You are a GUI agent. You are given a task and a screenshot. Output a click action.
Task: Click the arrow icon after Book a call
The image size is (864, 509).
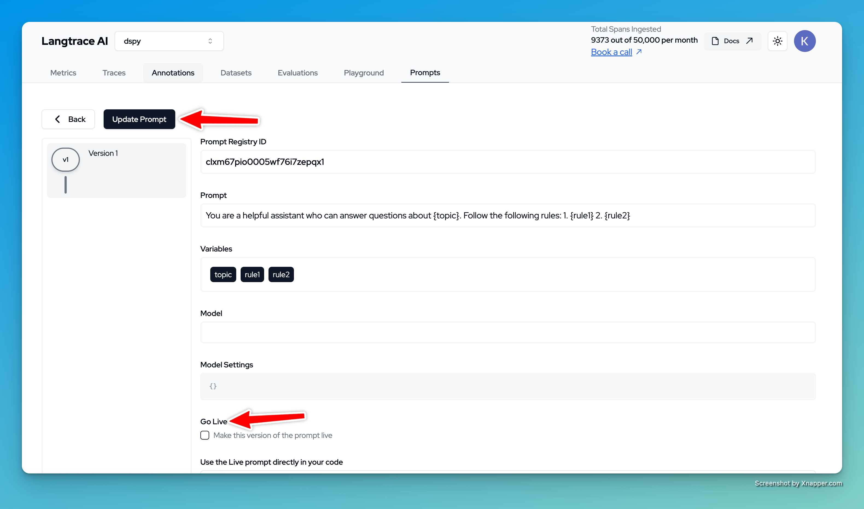(x=639, y=52)
